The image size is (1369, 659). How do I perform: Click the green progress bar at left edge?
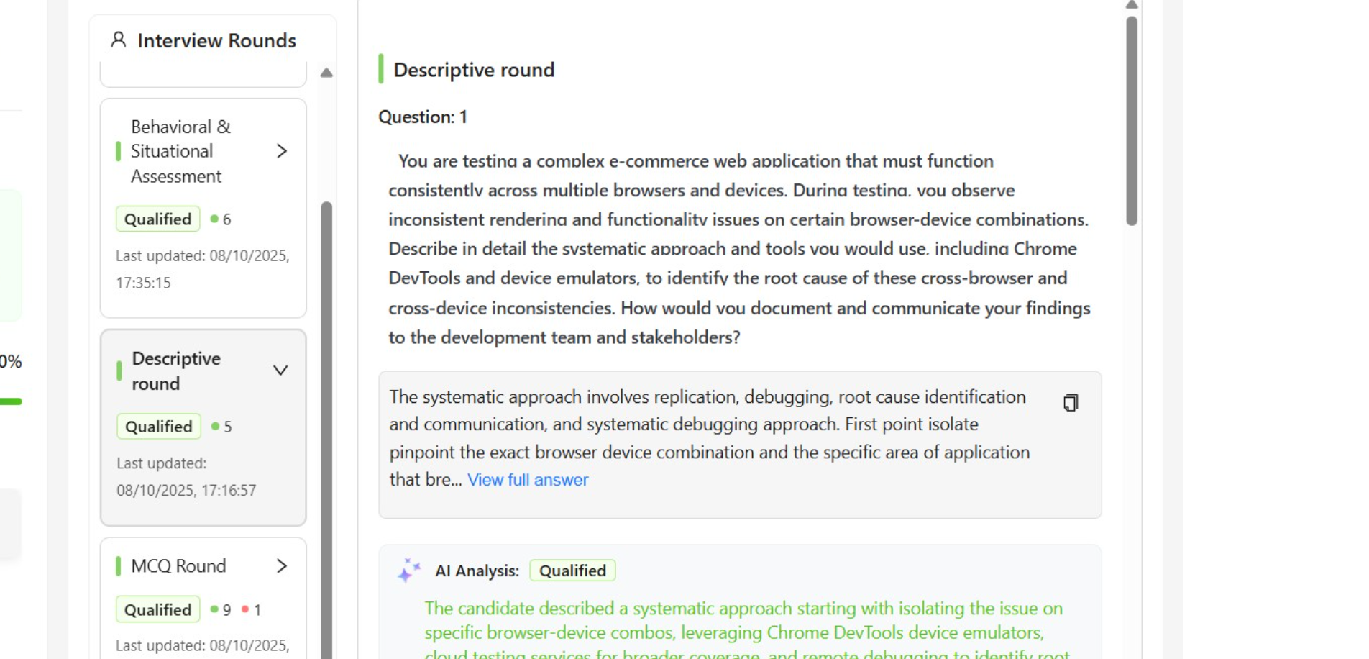click(x=11, y=401)
